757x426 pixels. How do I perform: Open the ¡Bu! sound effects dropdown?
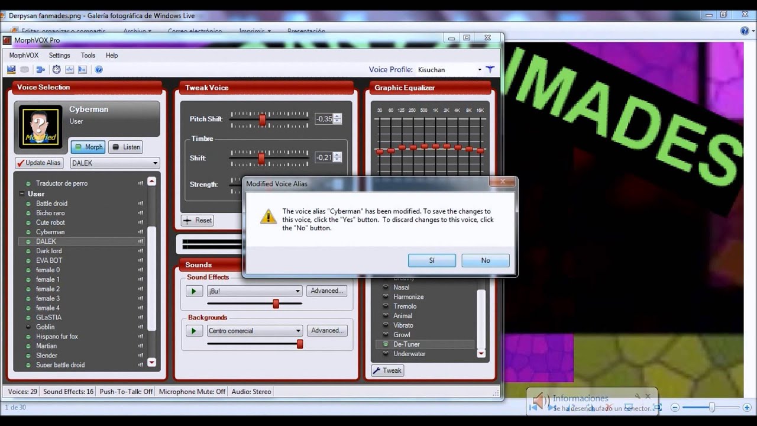coord(298,291)
